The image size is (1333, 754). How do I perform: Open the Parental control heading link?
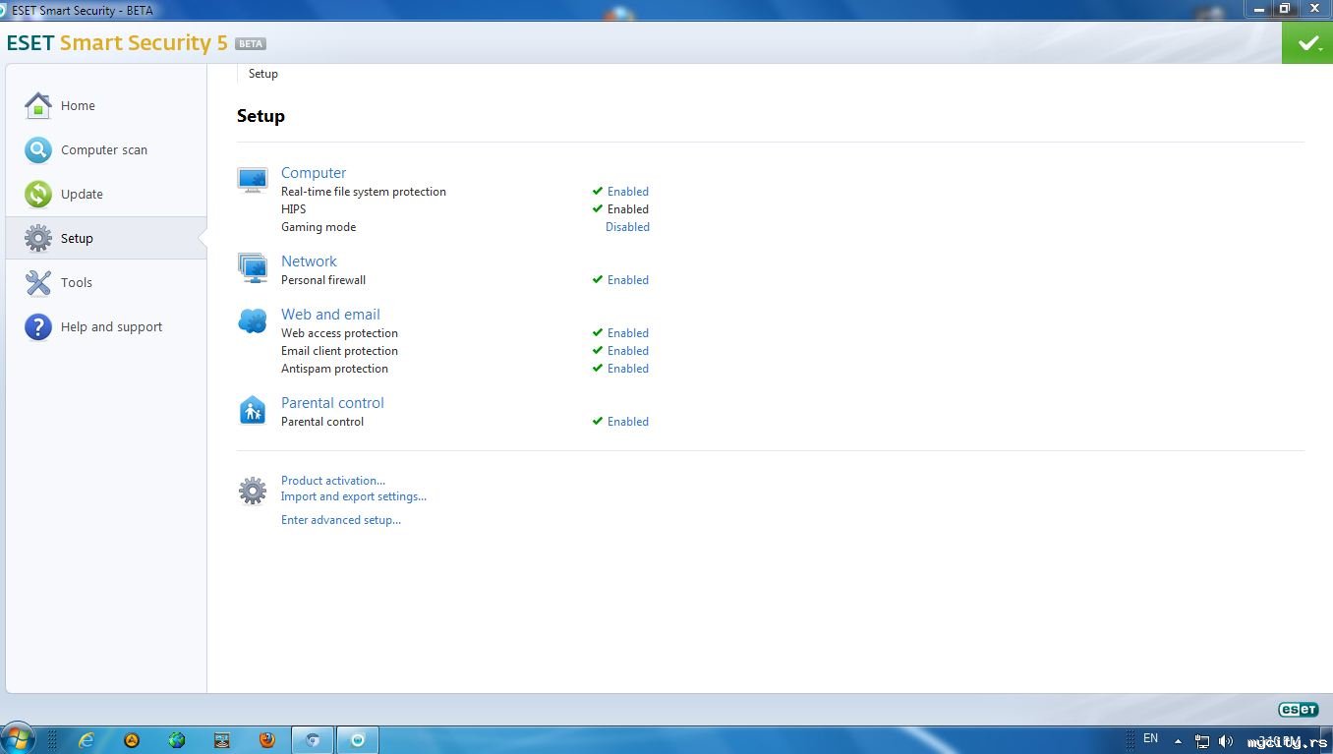[332, 403]
